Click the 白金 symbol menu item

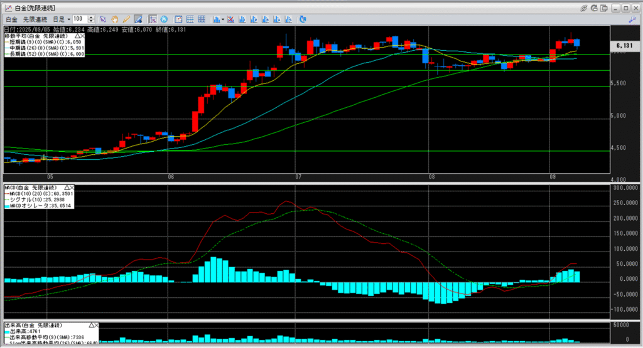pyautogui.click(x=11, y=19)
